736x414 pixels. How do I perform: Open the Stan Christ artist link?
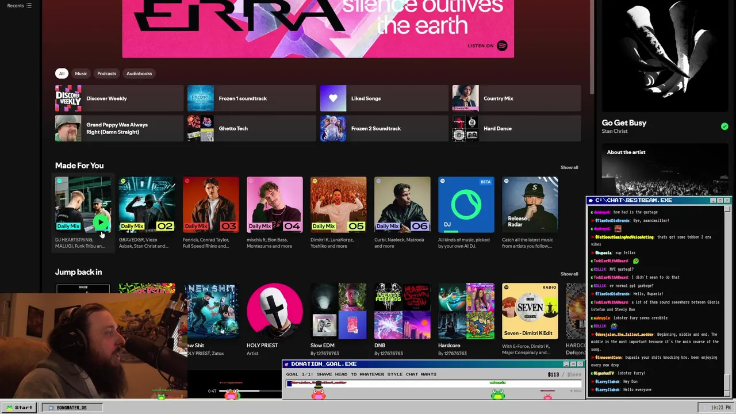pyautogui.click(x=614, y=131)
